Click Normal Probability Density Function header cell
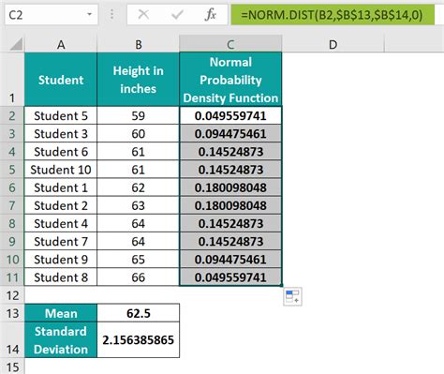 click(230, 80)
